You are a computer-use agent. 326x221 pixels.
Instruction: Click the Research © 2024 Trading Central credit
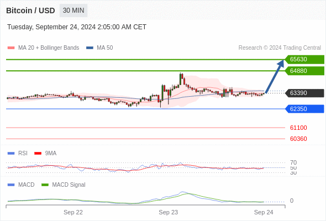pyautogui.click(x=280, y=48)
